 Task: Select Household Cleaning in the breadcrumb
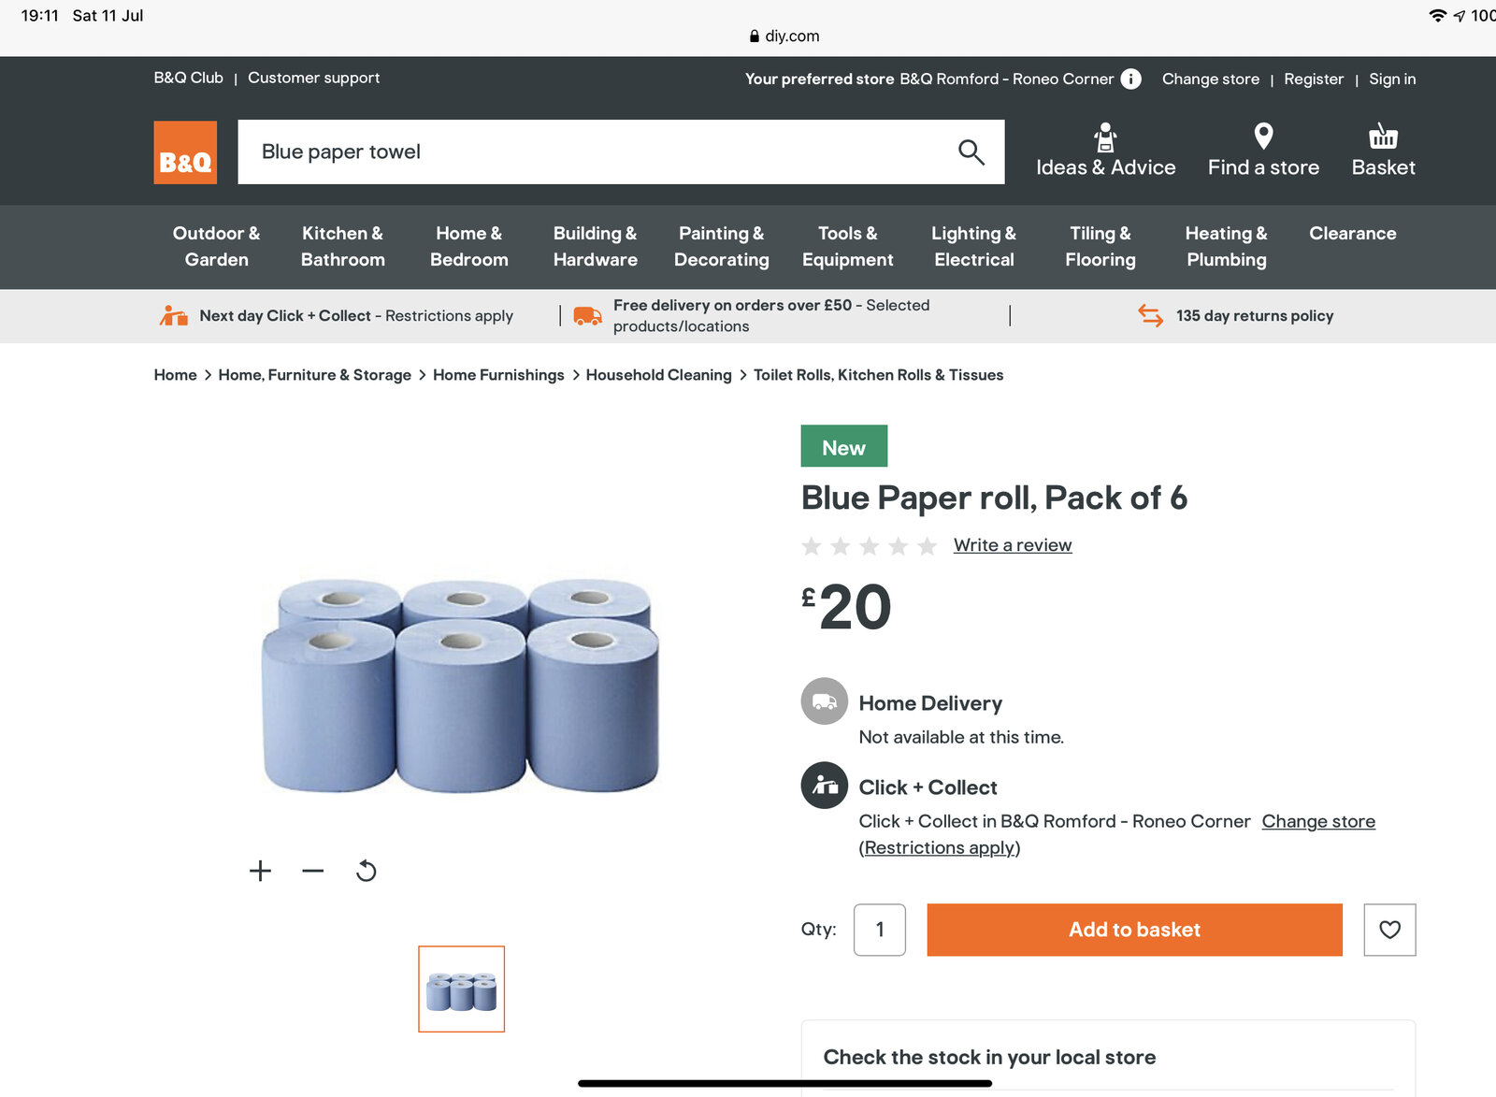tap(658, 375)
